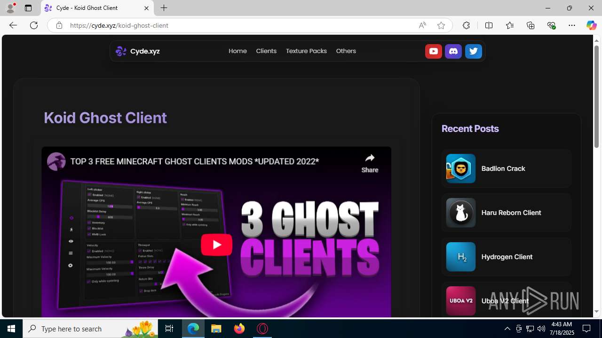Play the embedded YouTube video
This screenshot has height=338, width=602.
(x=216, y=245)
